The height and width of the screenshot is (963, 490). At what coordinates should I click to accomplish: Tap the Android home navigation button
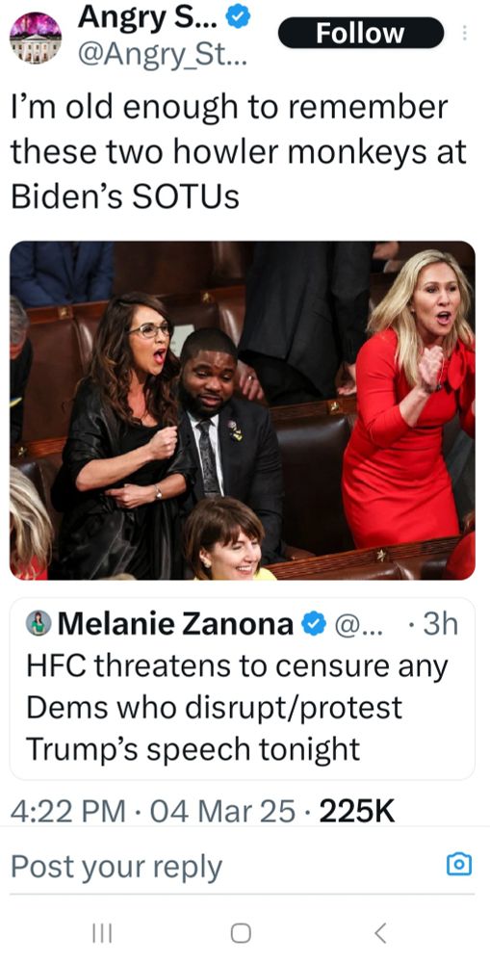240,933
